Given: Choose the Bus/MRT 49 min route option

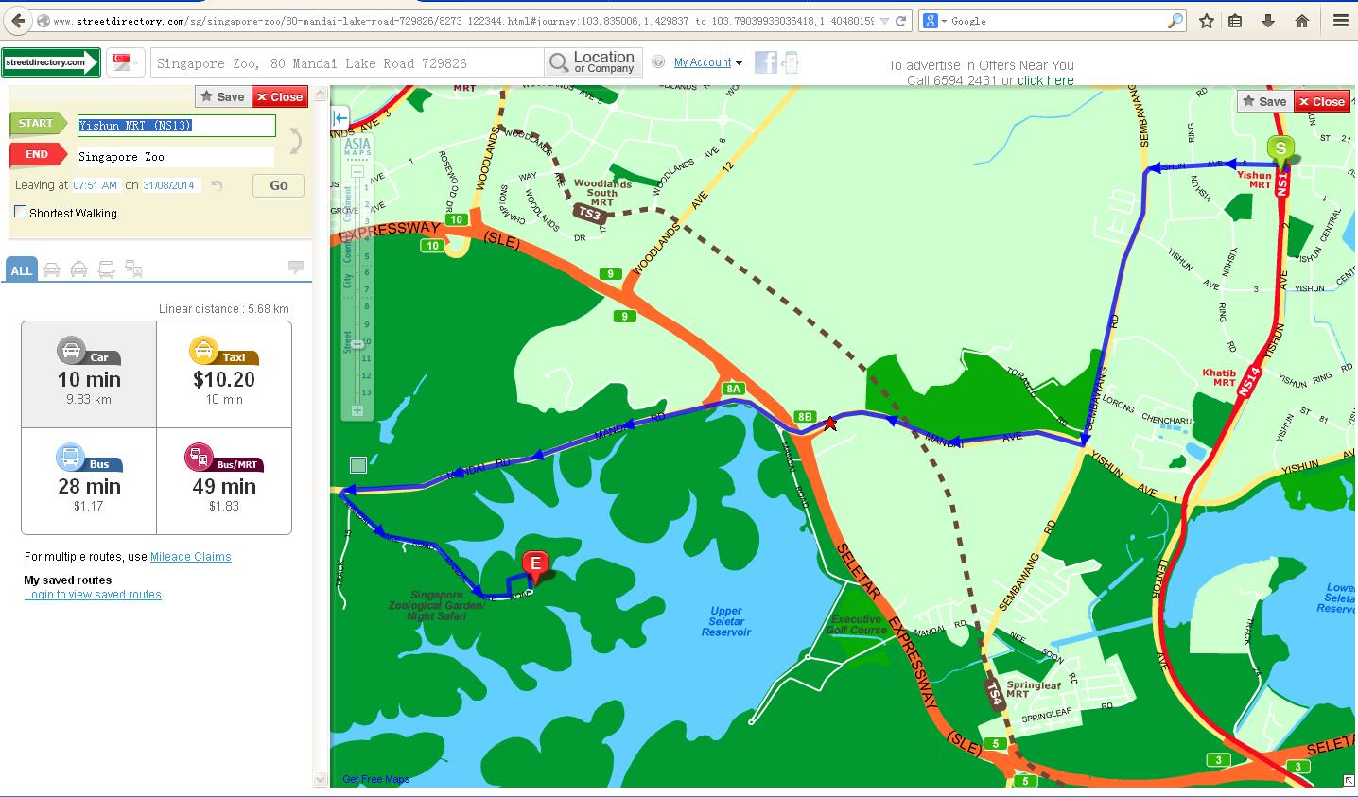Looking at the screenshot, I should click(x=224, y=481).
